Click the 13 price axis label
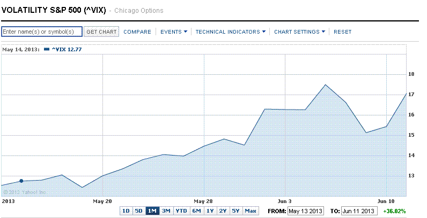This screenshot has width=427, height=218. tap(411, 176)
